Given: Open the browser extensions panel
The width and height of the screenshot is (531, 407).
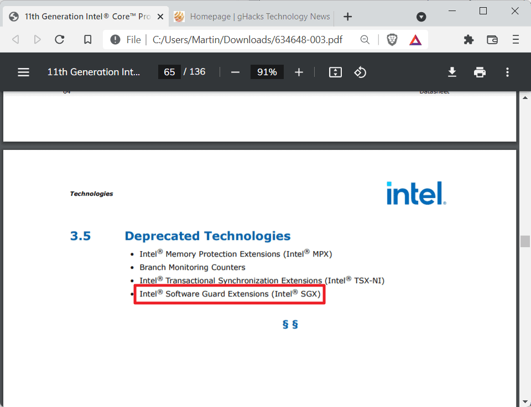Looking at the screenshot, I should 468,39.
